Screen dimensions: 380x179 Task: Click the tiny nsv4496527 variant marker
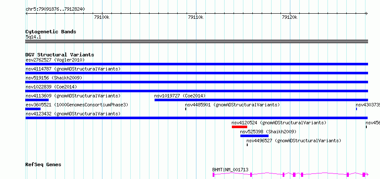(x=247, y=145)
